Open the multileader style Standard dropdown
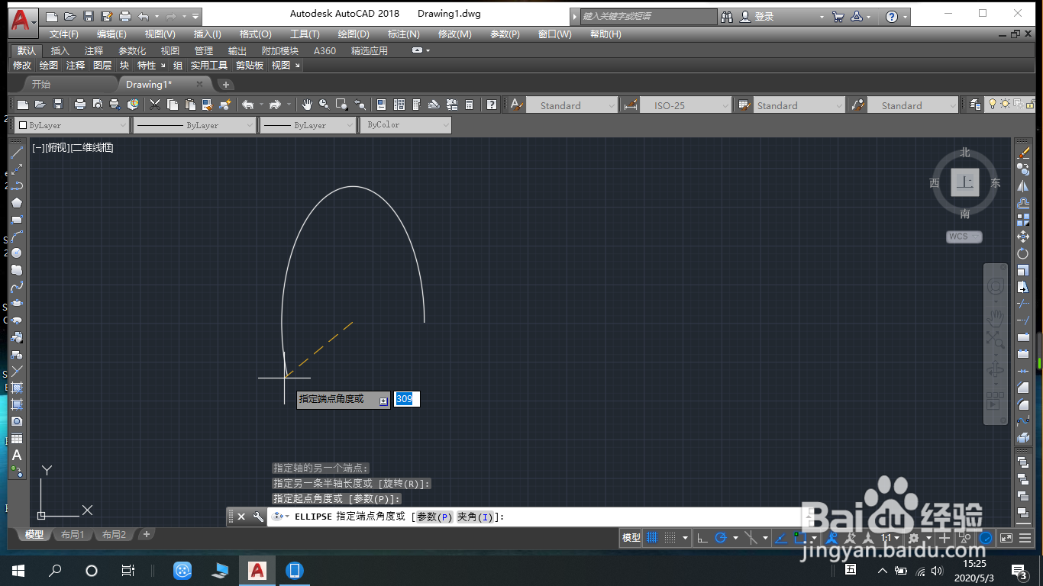1043x586 pixels. click(912, 105)
